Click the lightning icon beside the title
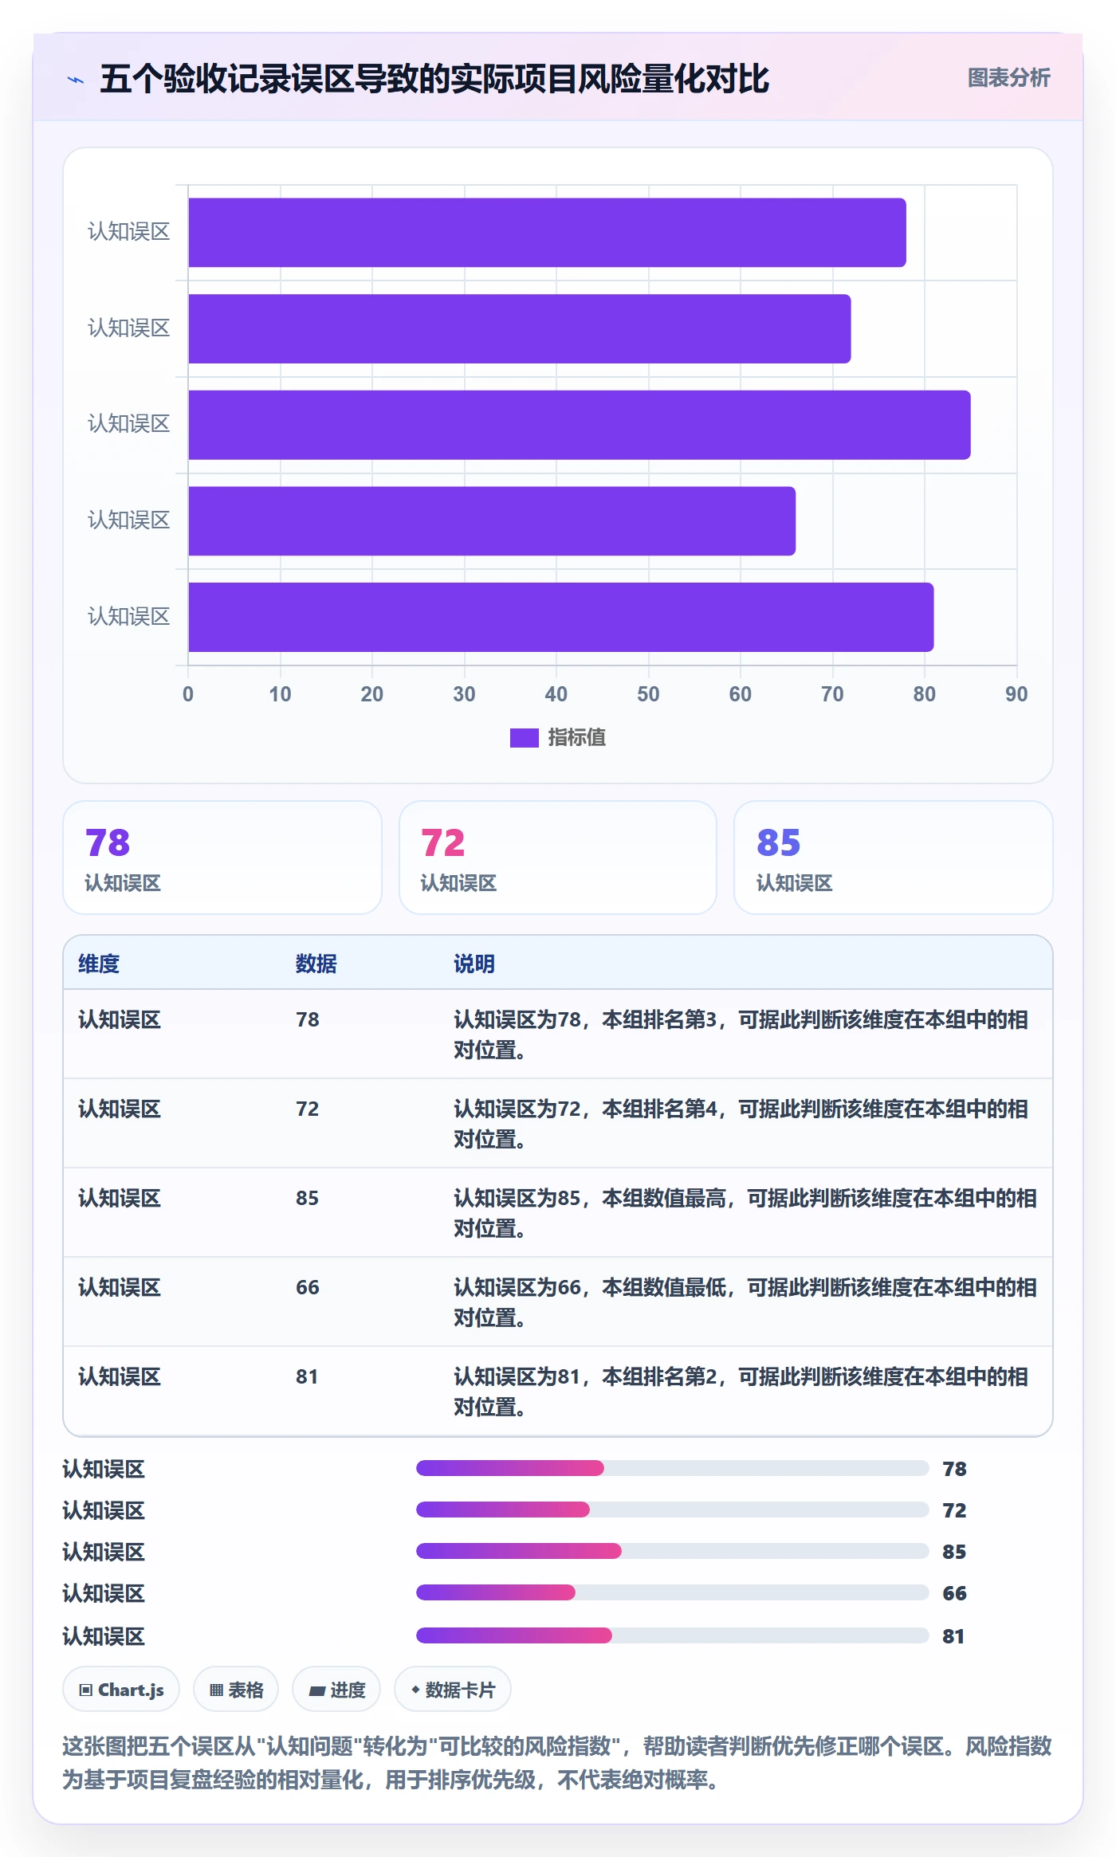 [76, 80]
